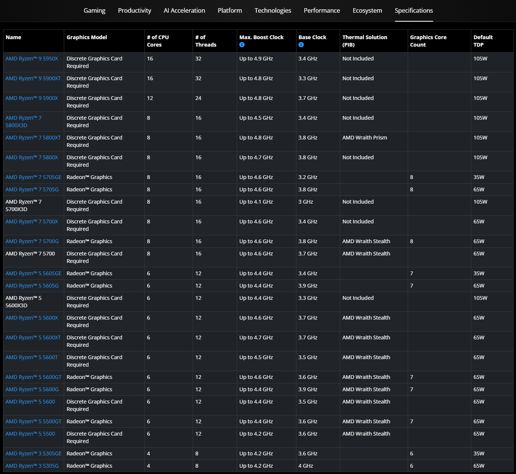The height and width of the screenshot is (474, 516).
Task: Follow the AMD Ryzen 7 5700G link
Action: click(x=32, y=241)
